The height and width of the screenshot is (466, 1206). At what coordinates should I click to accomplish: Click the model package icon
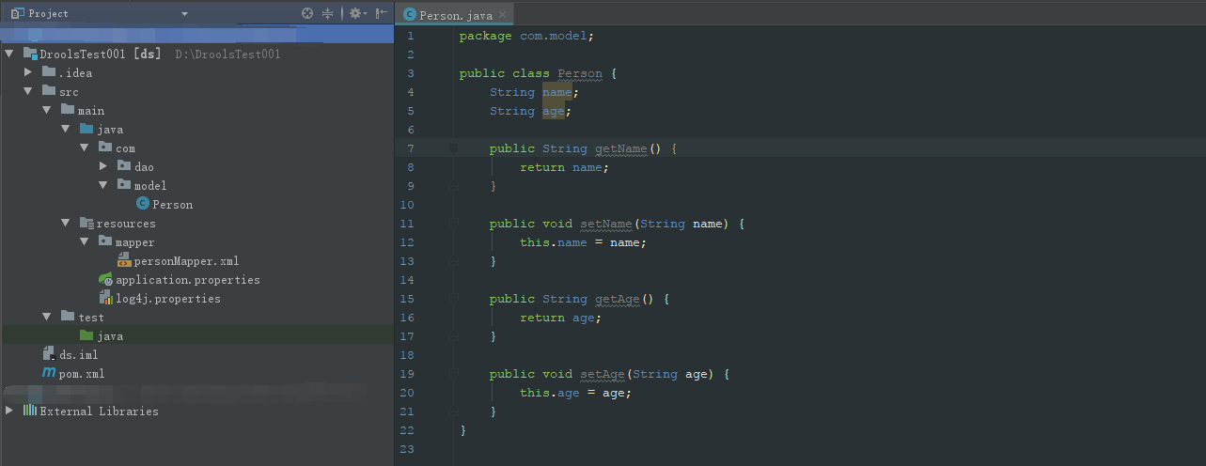tap(123, 185)
